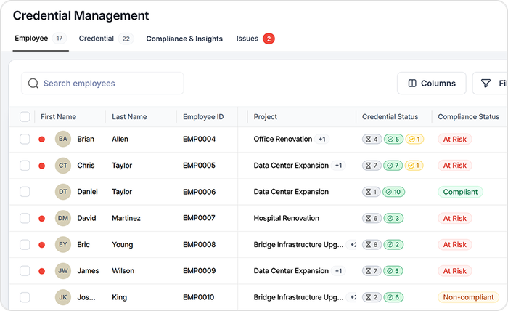This screenshot has height=311, width=508.
Task: Click yellow expiring badge 1 for EMP0005
Action: (x=414, y=166)
